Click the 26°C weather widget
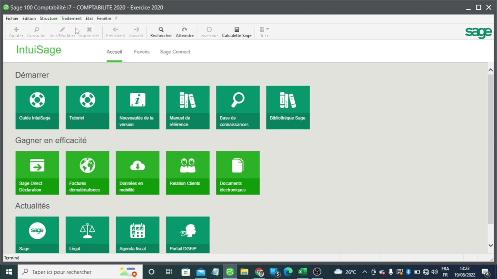The image size is (497, 279). click(x=345, y=272)
